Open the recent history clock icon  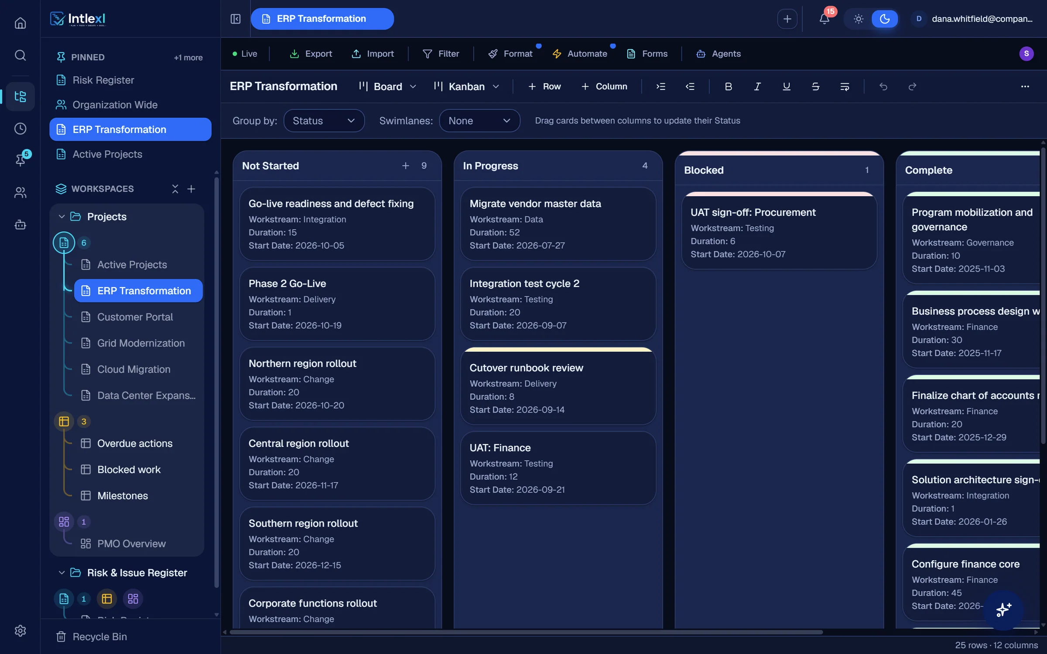coord(20,129)
